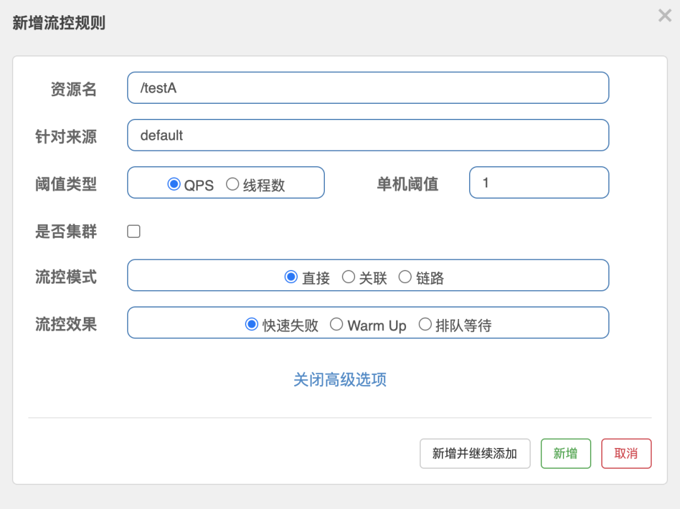Select 快速失败 flow control effect
This screenshot has width=680, height=509.
(x=251, y=325)
